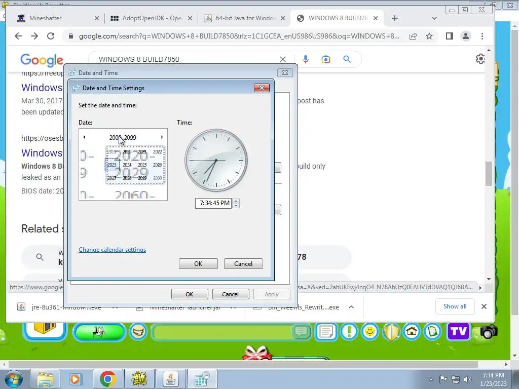Image resolution: width=519 pixels, height=389 pixels.
Task: Select year 2023 in calendar
Action: click(x=112, y=165)
